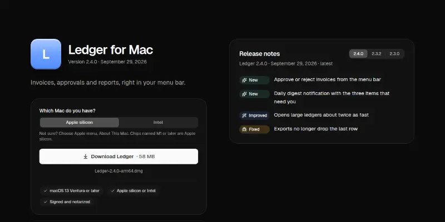This screenshot has height=222, width=445.
Task: Click 'Signed and notarized' chip
Action: [x=67, y=202]
